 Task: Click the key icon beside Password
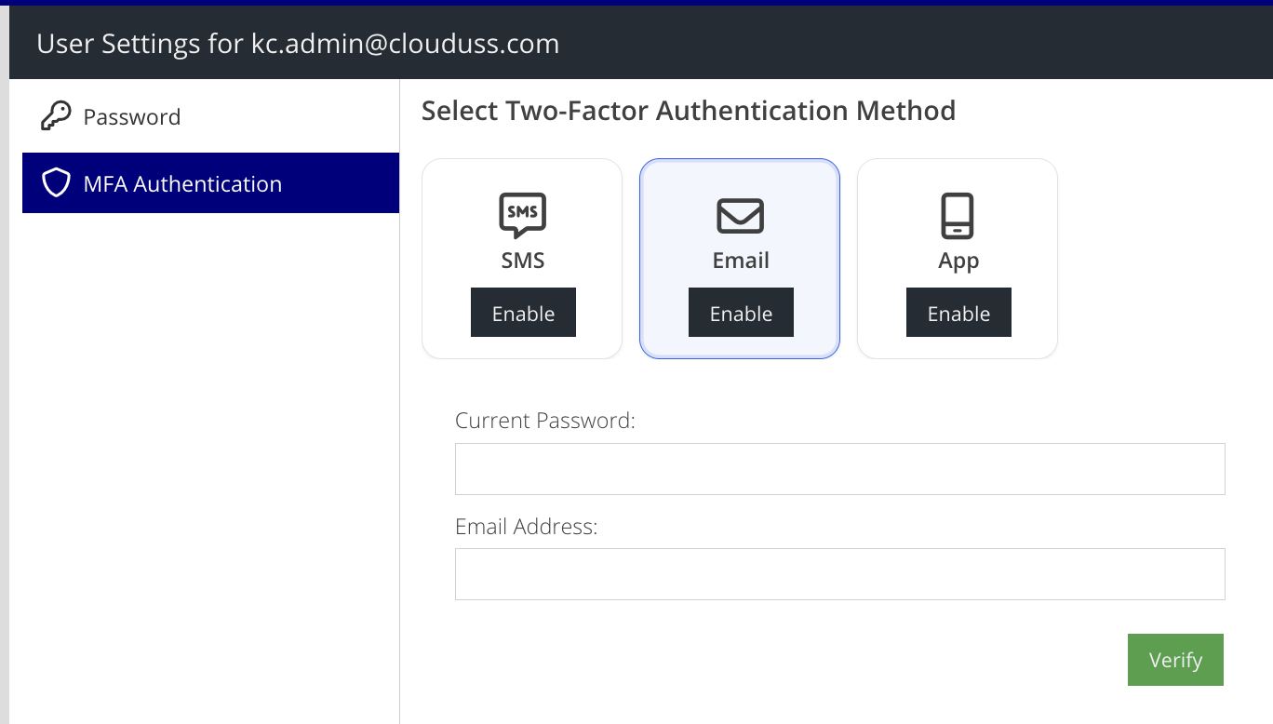pos(56,116)
